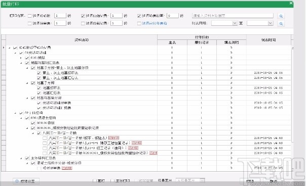Expand the 0101地基 tree node
The width and height of the screenshot is (306, 186).
click(21, 58)
